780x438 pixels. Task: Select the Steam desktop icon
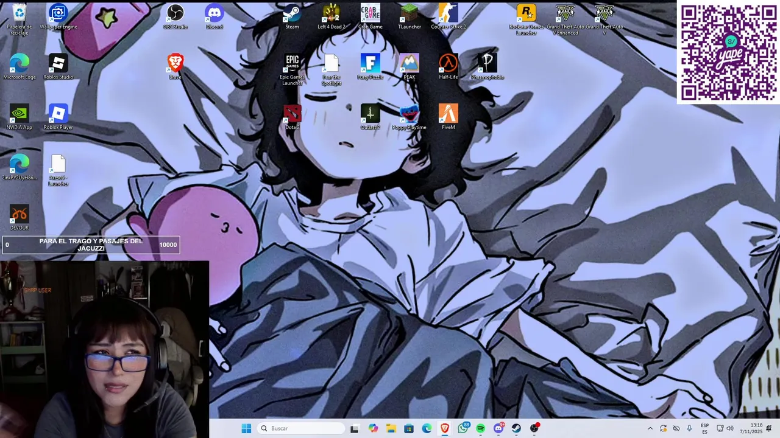point(292,16)
